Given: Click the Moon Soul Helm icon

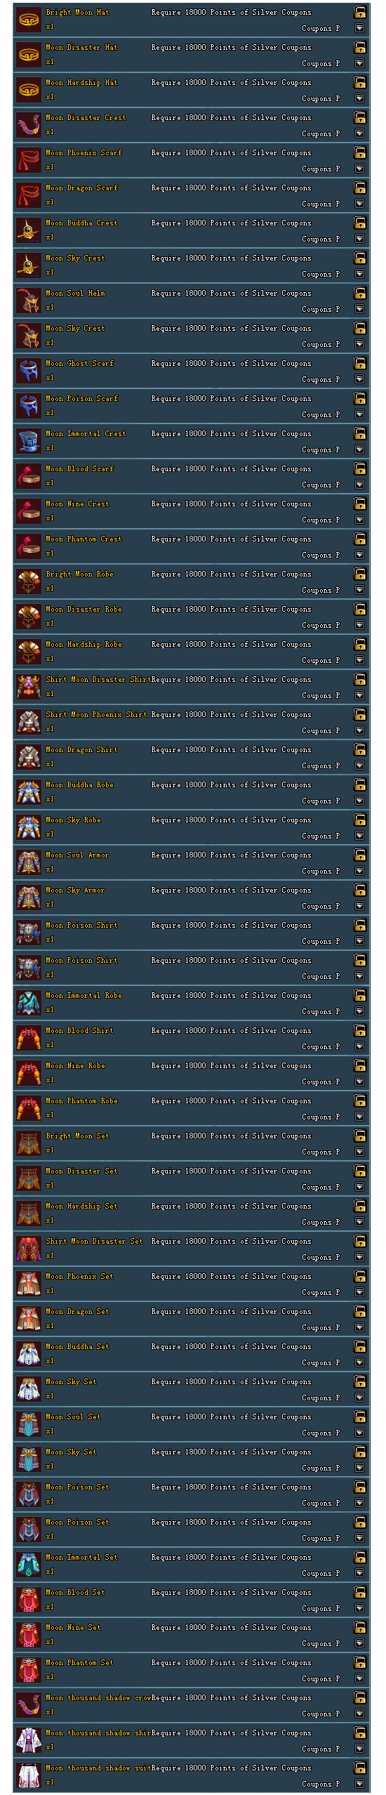Looking at the screenshot, I should coord(29,301).
